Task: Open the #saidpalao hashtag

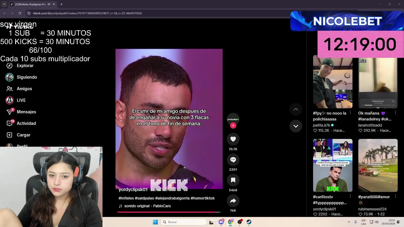Action: pos(144,198)
